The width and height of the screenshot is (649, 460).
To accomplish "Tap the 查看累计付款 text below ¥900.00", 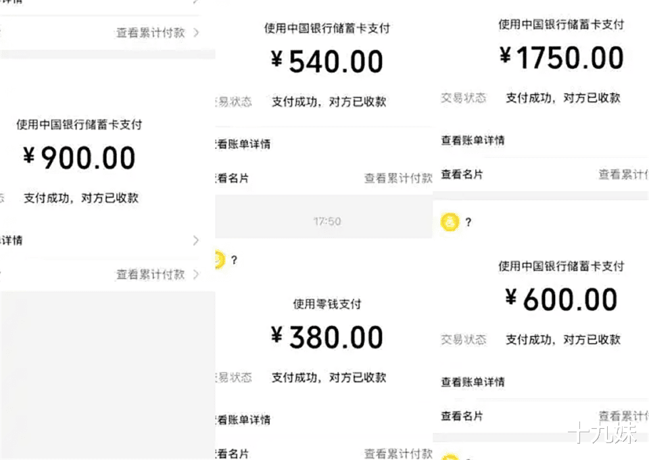I will click(x=150, y=274).
